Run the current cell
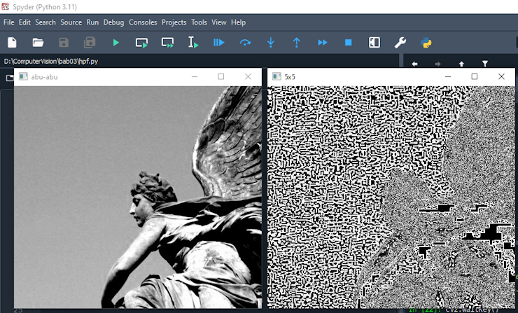518x313 pixels. [x=141, y=43]
